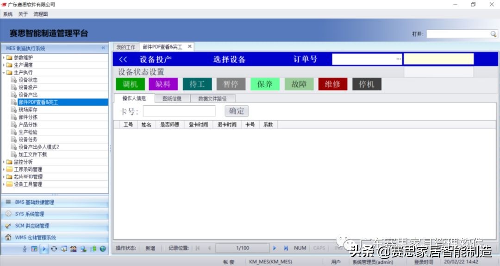Focus the 卡号 input field
This screenshot has width=500, height=266.
pyautogui.click(x=179, y=111)
